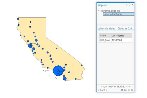Image resolution: width=147 pixels, height=98 pixels.
Task: Click the Los Angeles name value cell
Action: tap(122, 36)
